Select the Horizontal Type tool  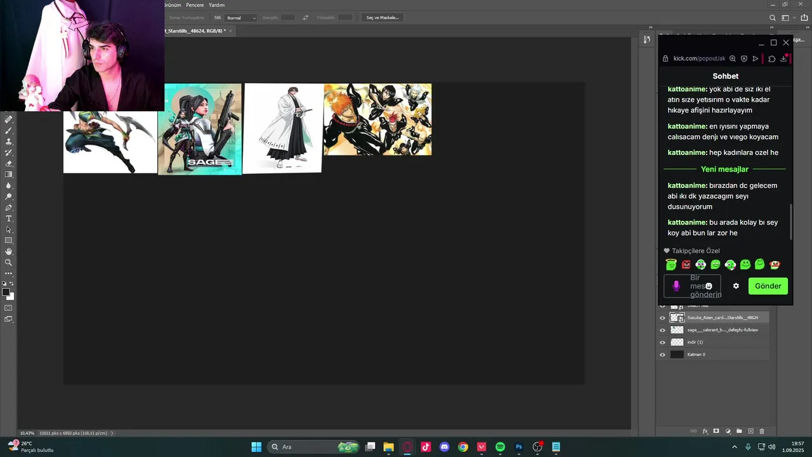pyautogui.click(x=9, y=218)
